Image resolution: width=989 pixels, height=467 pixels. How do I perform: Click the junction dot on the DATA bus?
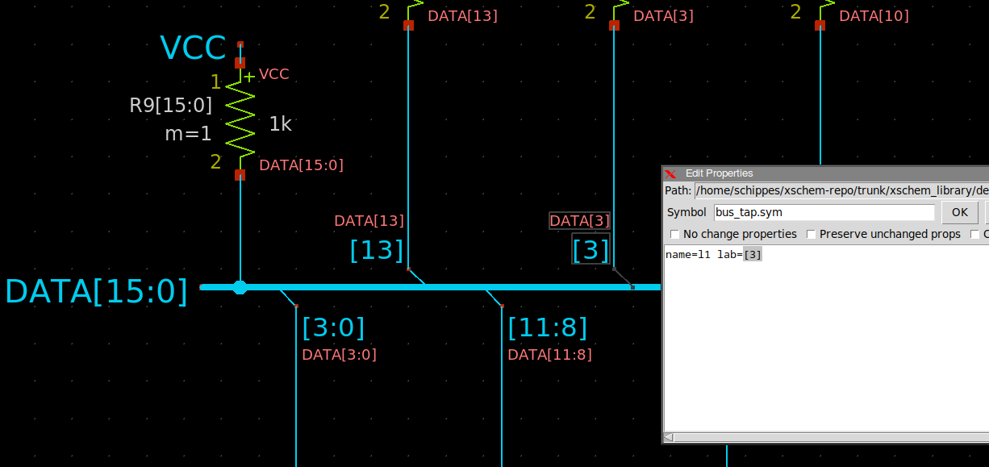coord(240,287)
